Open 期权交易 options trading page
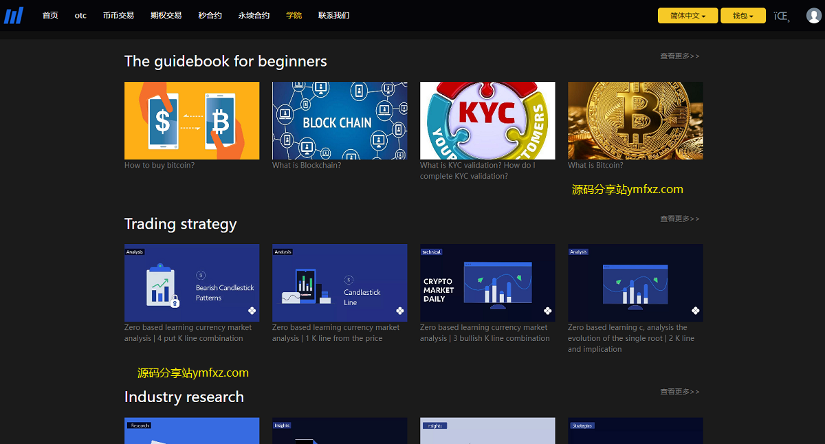 point(166,15)
